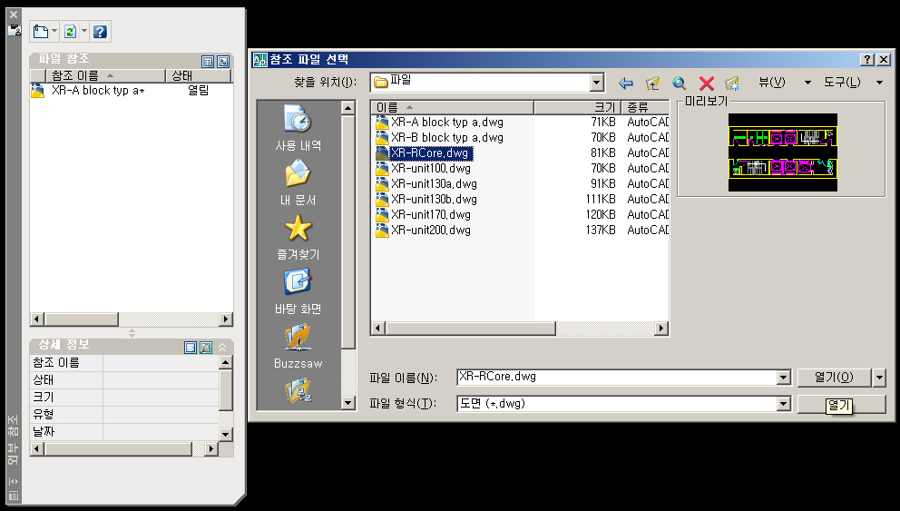Click the red X Delete icon

click(x=707, y=83)
